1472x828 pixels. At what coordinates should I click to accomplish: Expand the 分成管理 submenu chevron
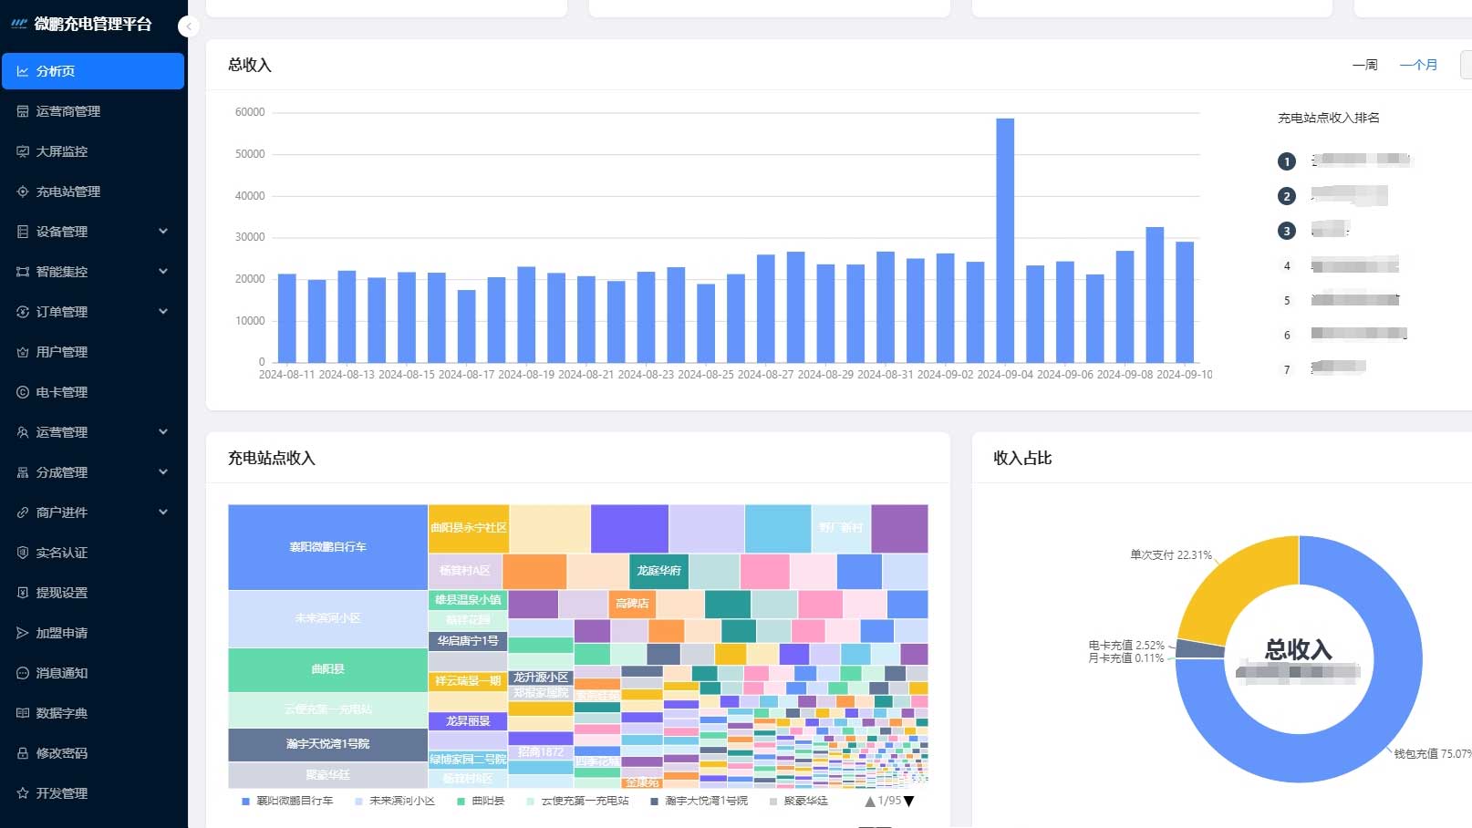163,472
